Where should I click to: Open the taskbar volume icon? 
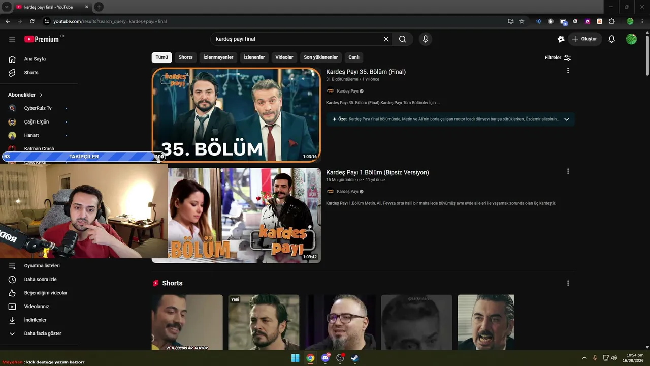[x=614, y=358]
